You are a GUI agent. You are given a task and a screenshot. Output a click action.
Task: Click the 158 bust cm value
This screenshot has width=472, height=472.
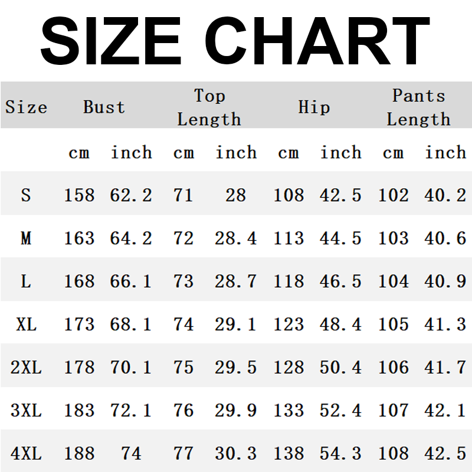pos(80,195)
